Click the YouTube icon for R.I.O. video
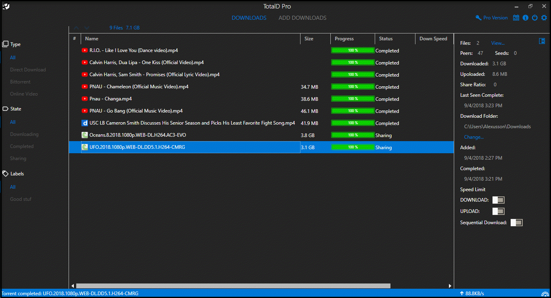 pyautogui.click(x=85, y=50)
